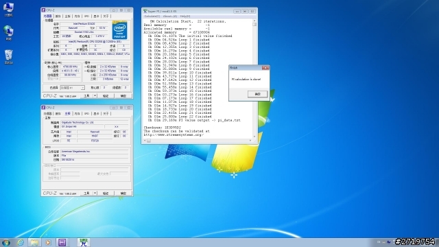Select Graphics tab in lower CPU-Z window
This screenshot has height=247, width=439.
pyautogui.click(x=96, y=113)
